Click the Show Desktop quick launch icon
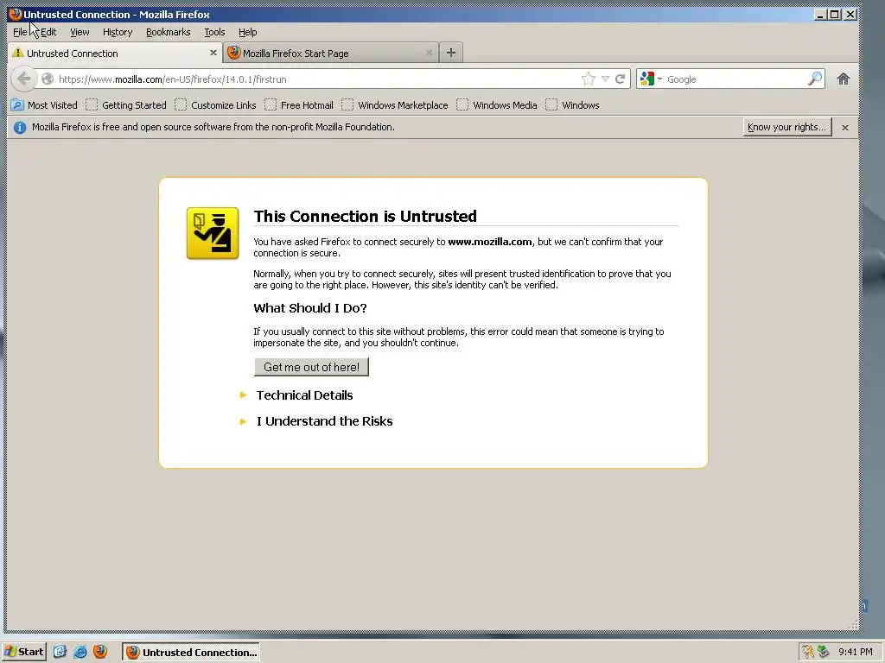The width and height of the screenshot is (885, 663). [60, 652]
